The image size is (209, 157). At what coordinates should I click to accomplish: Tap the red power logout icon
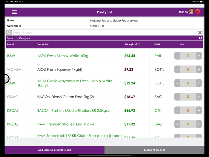coord(198,12)
